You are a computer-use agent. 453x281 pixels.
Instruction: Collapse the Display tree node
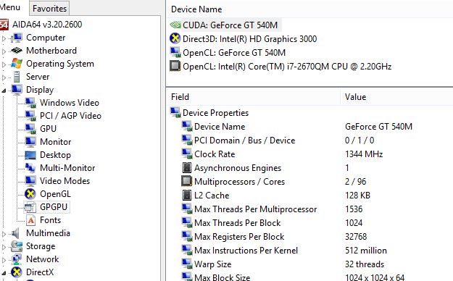coord(4,91)
